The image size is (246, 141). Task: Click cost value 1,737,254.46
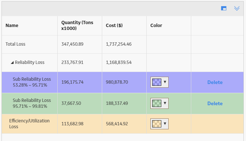pos(119,44)
